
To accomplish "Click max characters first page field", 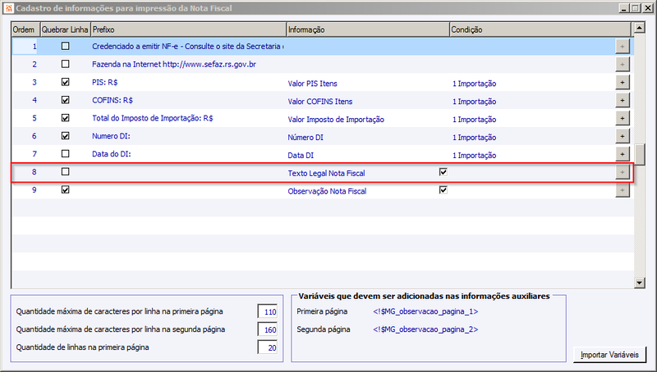I will click(x=268, y=312).
